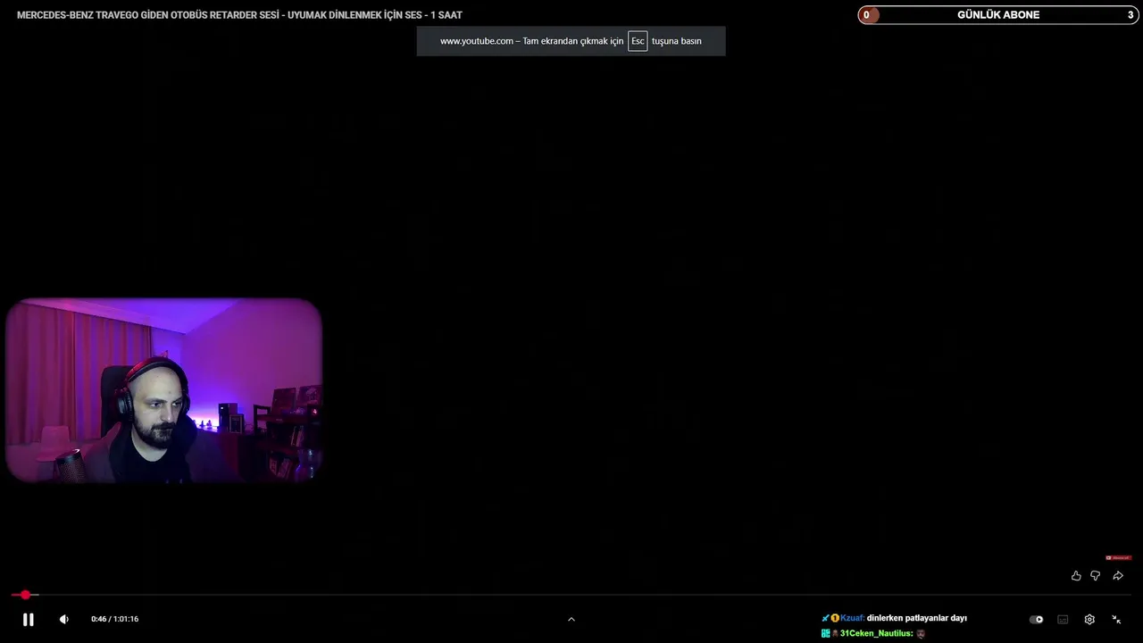
Task: Dislike the video with thumbs down
Action: 1096,576
